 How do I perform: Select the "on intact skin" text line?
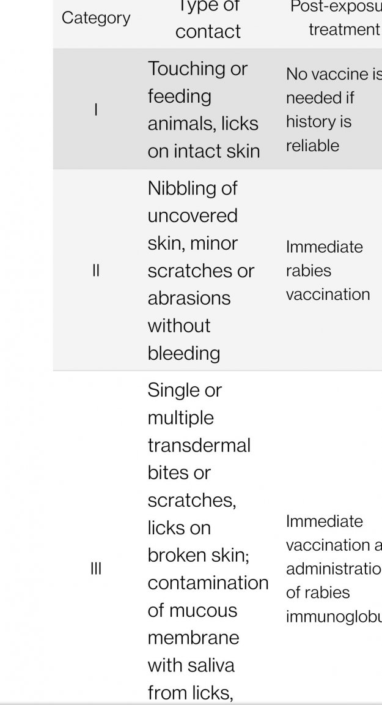[x=204, y=151]
